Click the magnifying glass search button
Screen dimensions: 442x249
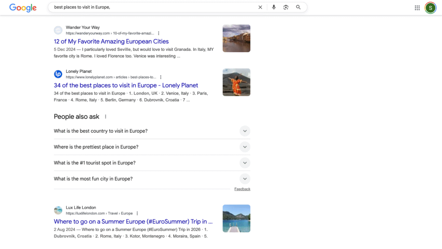tap(298, 7)
